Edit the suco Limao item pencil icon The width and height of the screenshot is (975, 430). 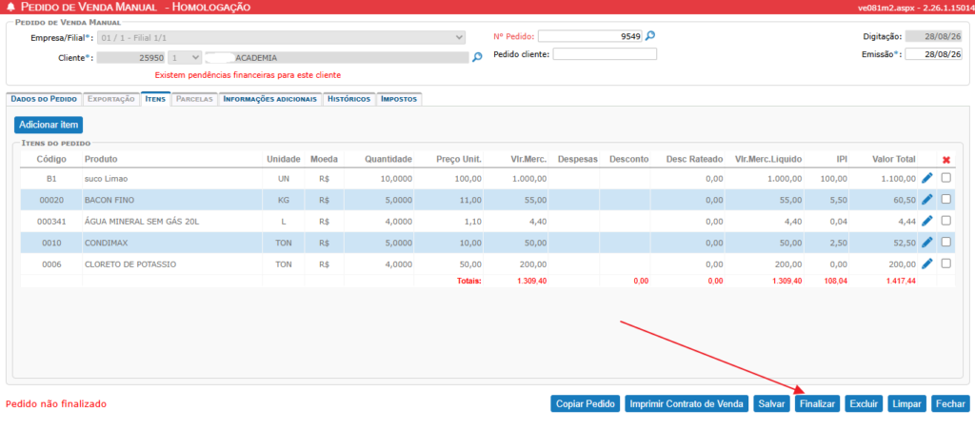pos(927,178)
